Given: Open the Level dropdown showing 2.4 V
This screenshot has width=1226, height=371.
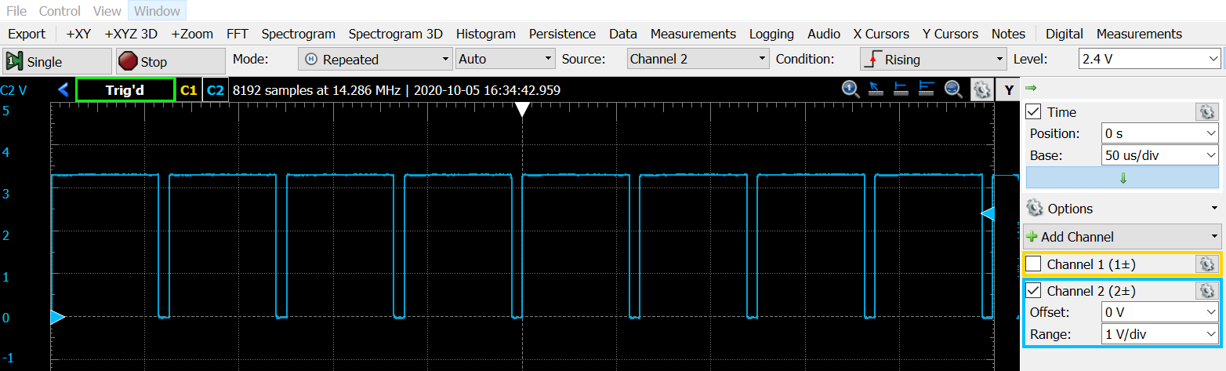Looking at the screenshot, I should click(1149, 59).
